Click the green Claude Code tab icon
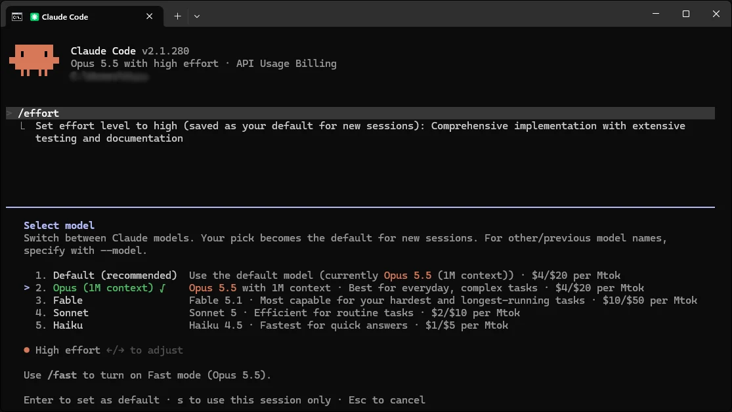 [x=34, y=17]
